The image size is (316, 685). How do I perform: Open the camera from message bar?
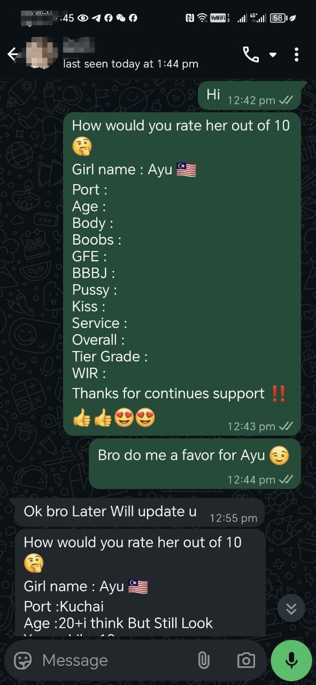246,660
